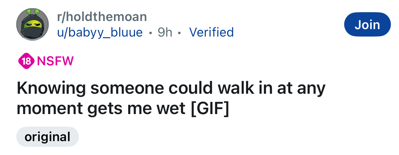Click the subreddit avatar with green antennae
399x155 pixels.
point(32,24)
